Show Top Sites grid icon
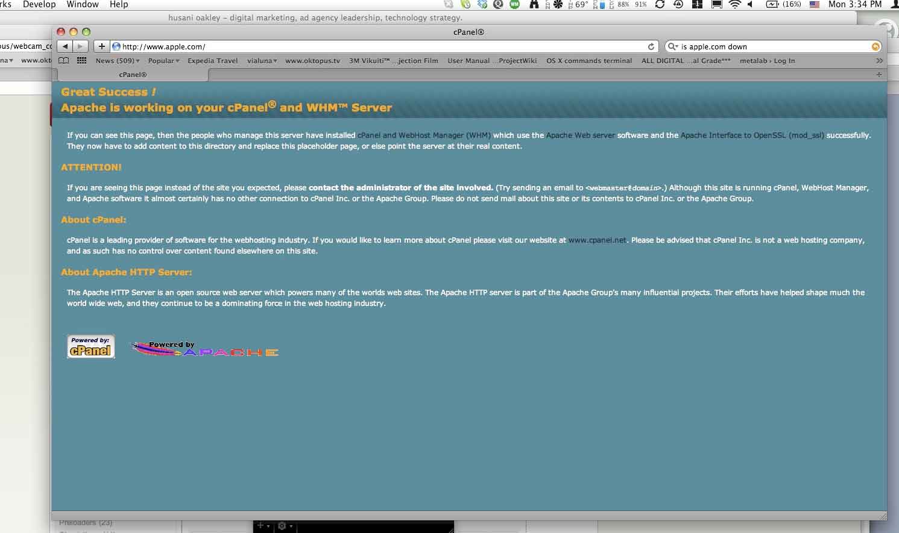The width and height of the screenshot is (899, 533). (81, 61)
